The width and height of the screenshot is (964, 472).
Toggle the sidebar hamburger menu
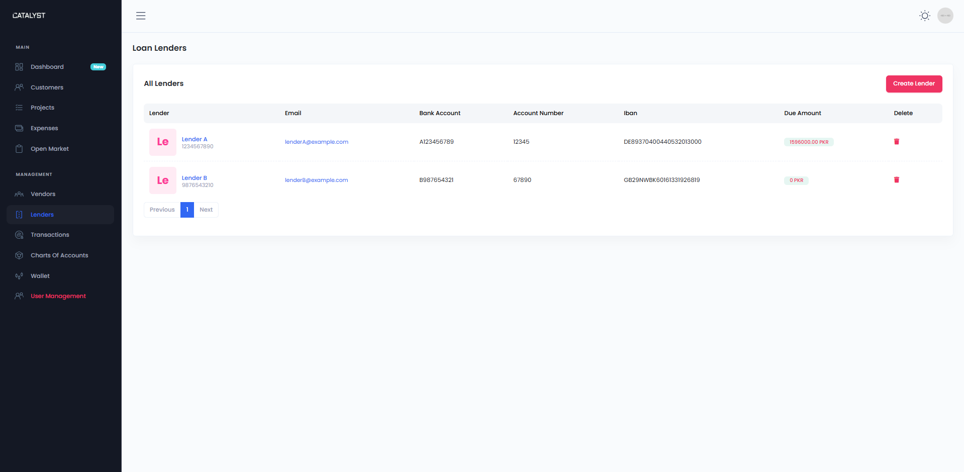(141, 16)
